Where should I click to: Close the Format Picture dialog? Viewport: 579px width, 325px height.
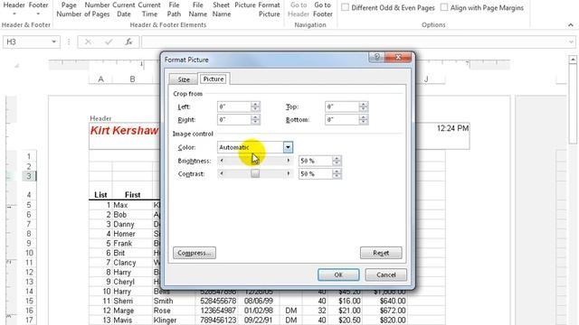pyautogui.click(x=398, y=57)
